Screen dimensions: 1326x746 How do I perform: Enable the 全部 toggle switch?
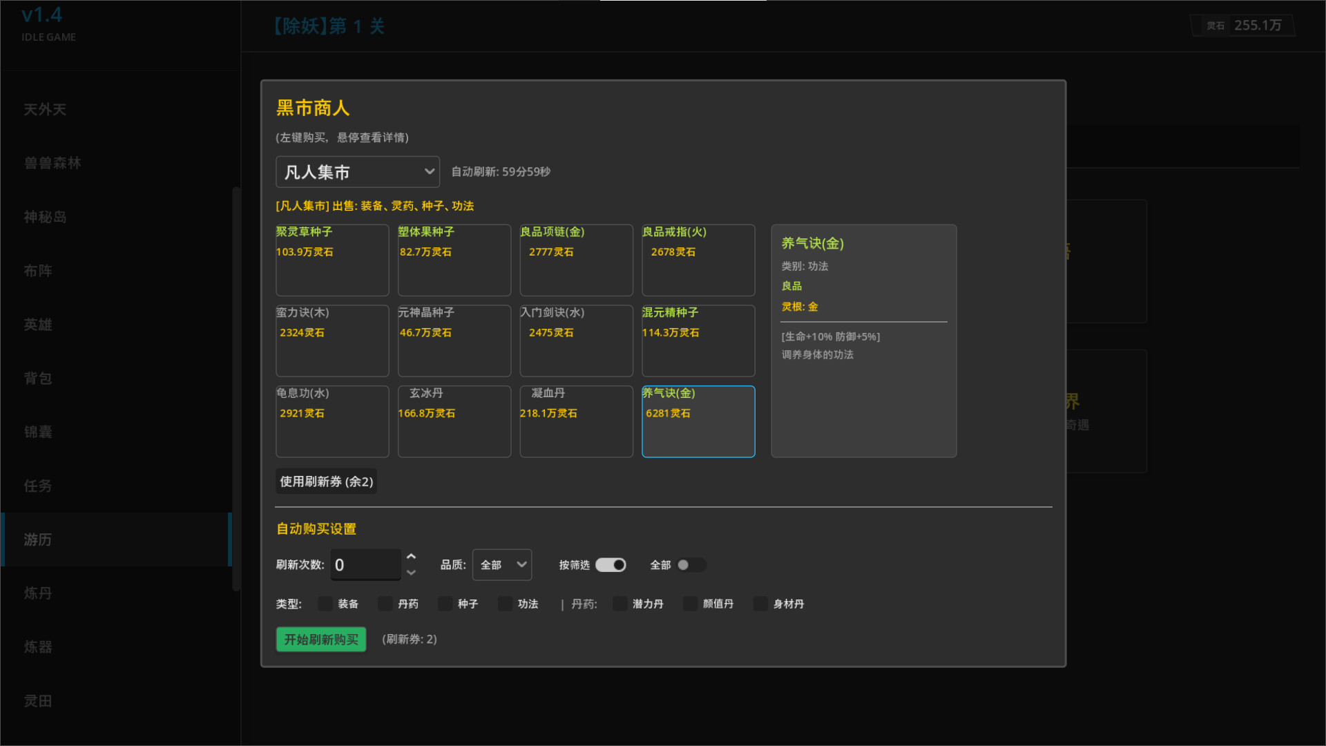pyautogui.click(x=690, y=565)
